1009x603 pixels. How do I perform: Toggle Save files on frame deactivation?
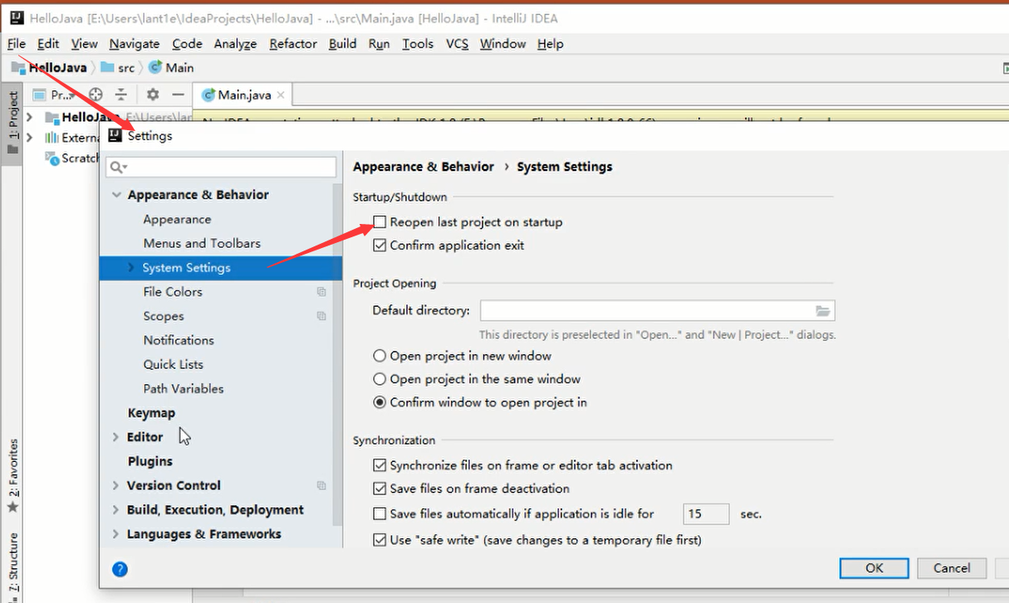(380, 489)
